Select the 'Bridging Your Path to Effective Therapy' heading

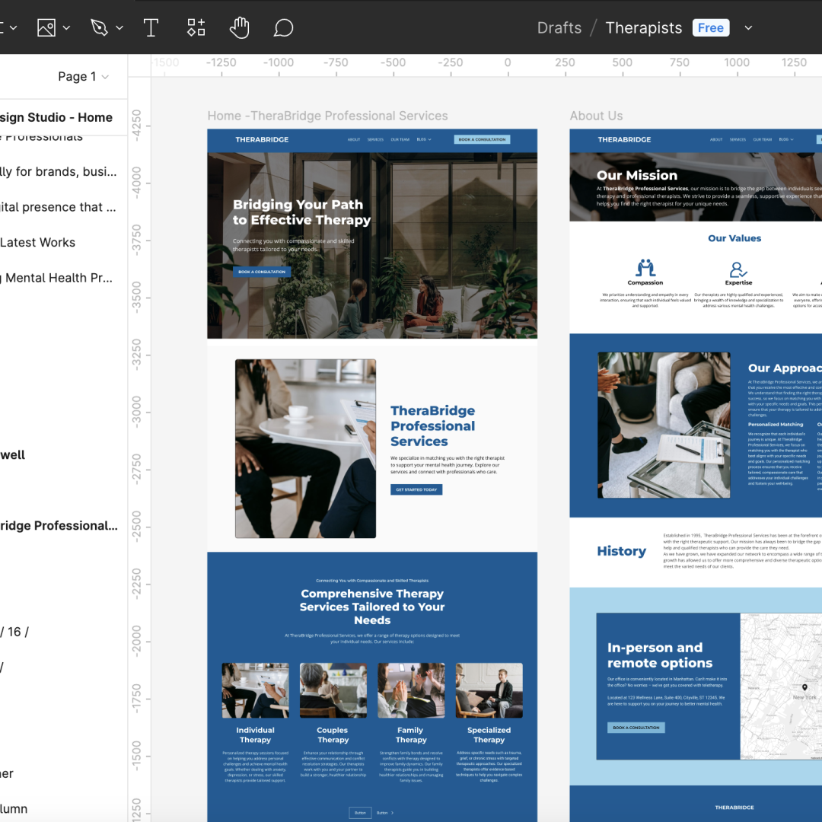301,212
